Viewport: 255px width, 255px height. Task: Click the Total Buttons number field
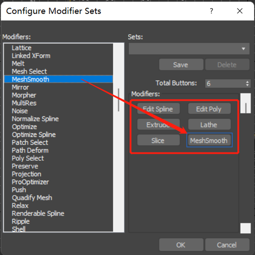tap(224, 84)
